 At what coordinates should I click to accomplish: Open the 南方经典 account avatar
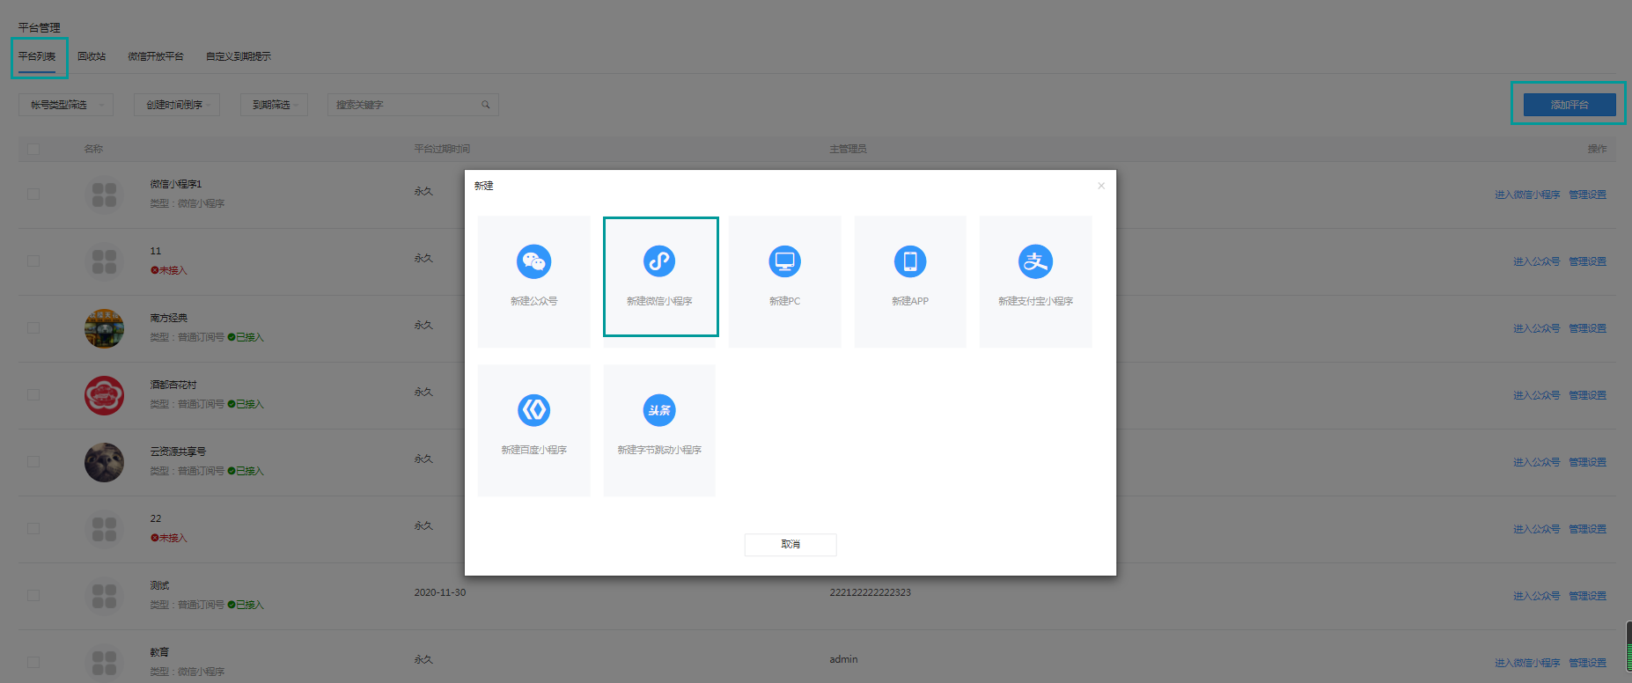pyautogui.click(x=104, y=328)
